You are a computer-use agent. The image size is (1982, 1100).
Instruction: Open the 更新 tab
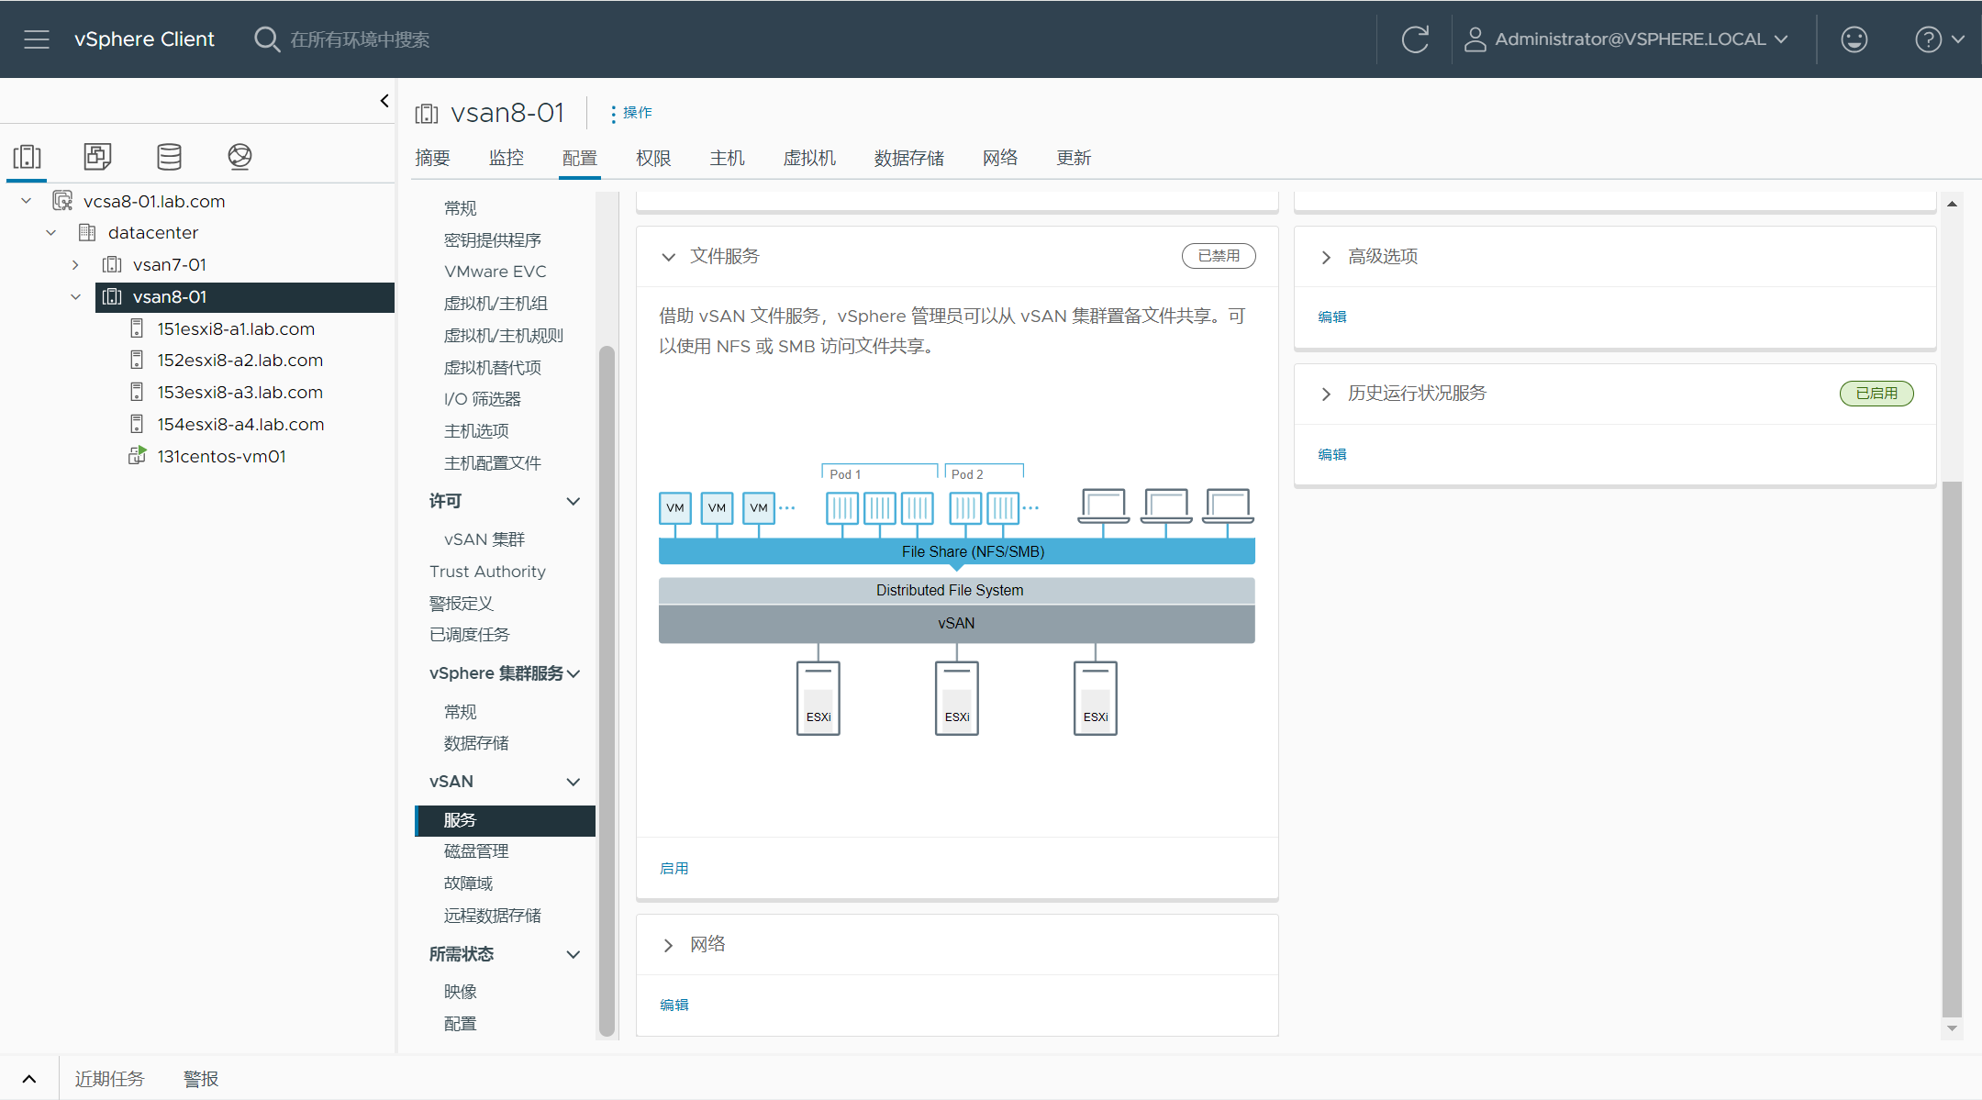coord(1074,158)
